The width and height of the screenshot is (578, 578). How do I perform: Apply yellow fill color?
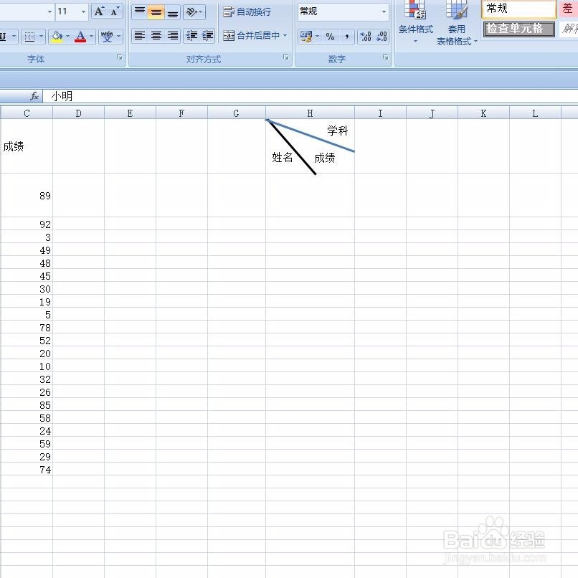(57, 36)
